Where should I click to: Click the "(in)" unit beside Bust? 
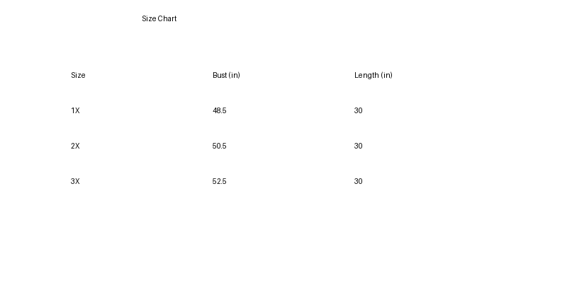235,76
